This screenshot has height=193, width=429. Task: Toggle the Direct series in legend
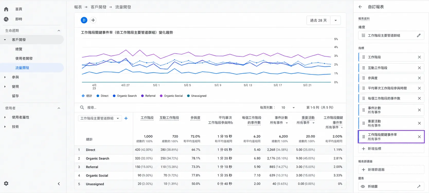point(102,96)
